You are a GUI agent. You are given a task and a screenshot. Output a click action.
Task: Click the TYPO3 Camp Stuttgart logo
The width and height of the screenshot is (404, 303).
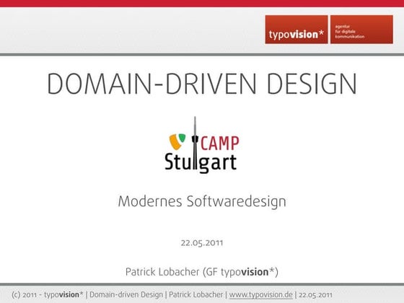[x=202, y=145]
